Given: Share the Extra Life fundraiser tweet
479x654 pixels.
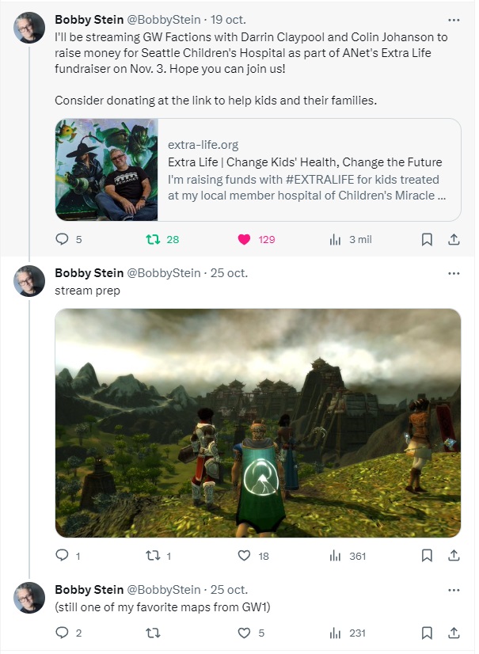Looking at the screenshot, I should (x=454, y=239).
